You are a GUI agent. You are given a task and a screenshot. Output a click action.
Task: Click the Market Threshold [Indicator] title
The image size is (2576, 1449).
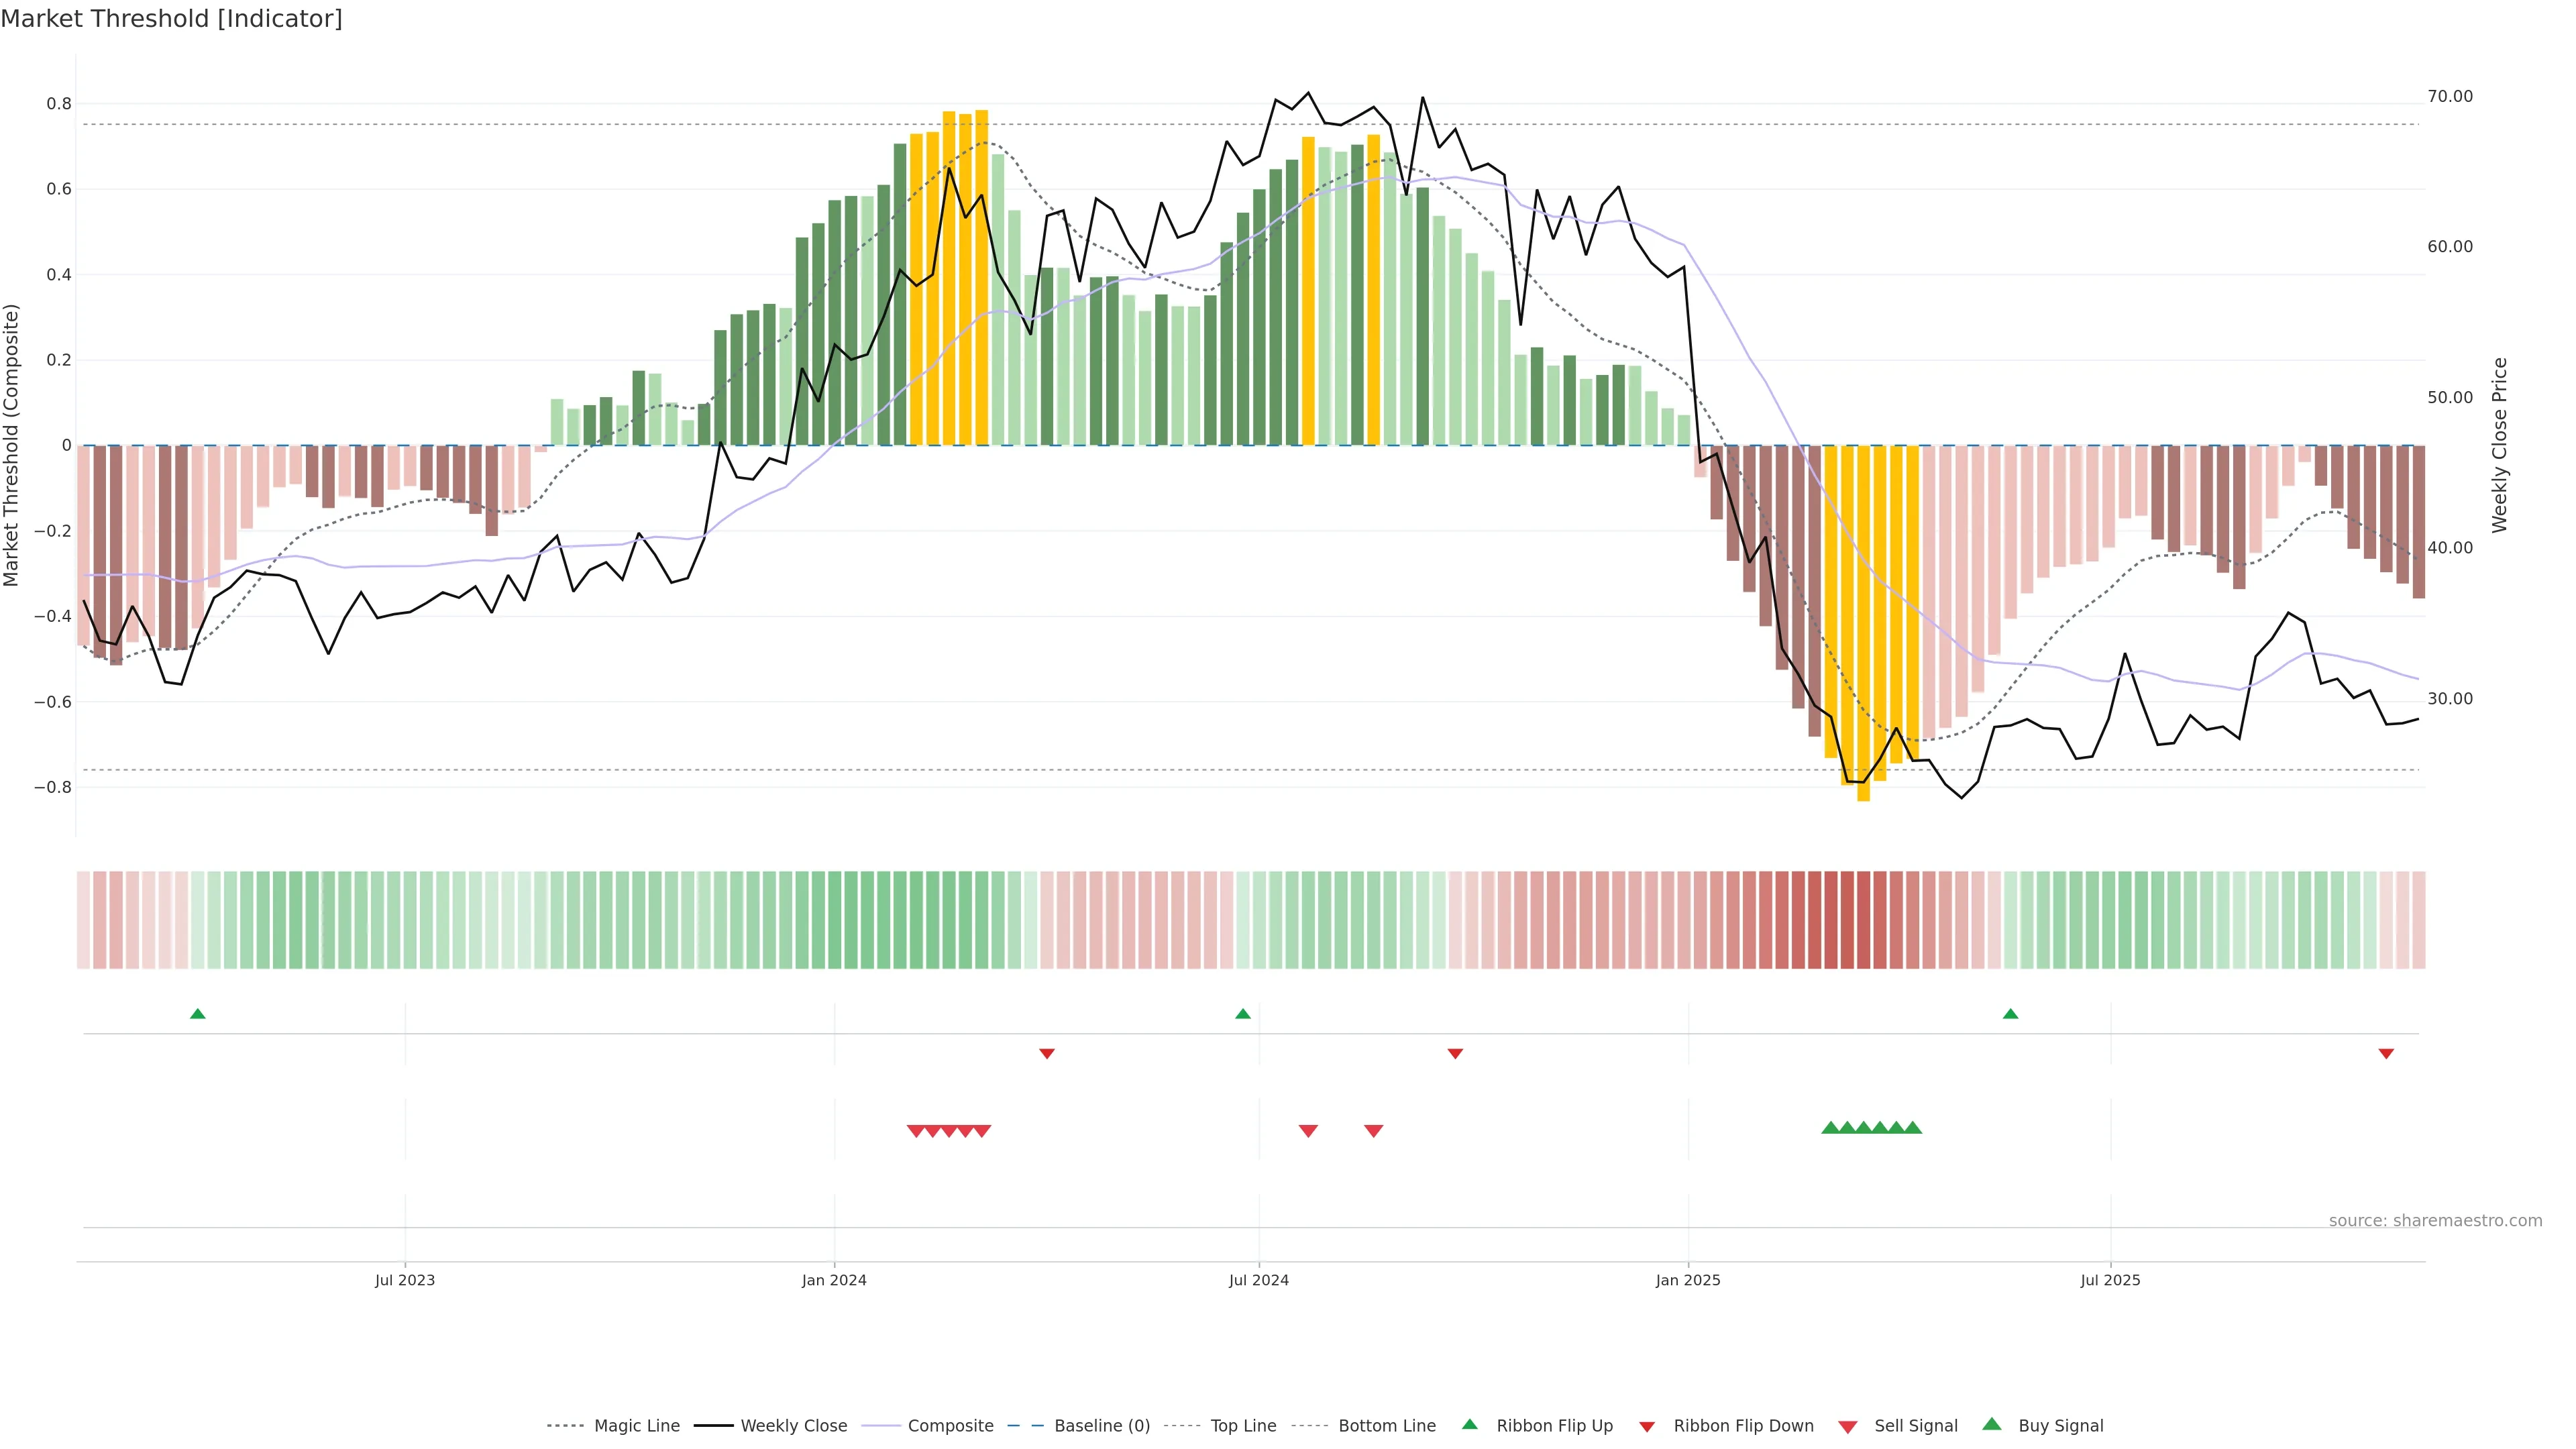(171, 19)
